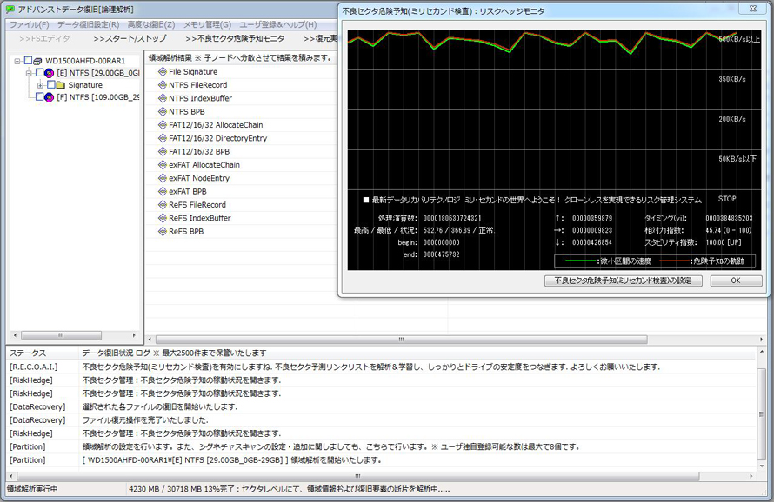The height and width of the screenshot is (502, 774).
Task: Click the FAT12/16/32 DirectoryEntry diamond icon
Action: point(163,138)
